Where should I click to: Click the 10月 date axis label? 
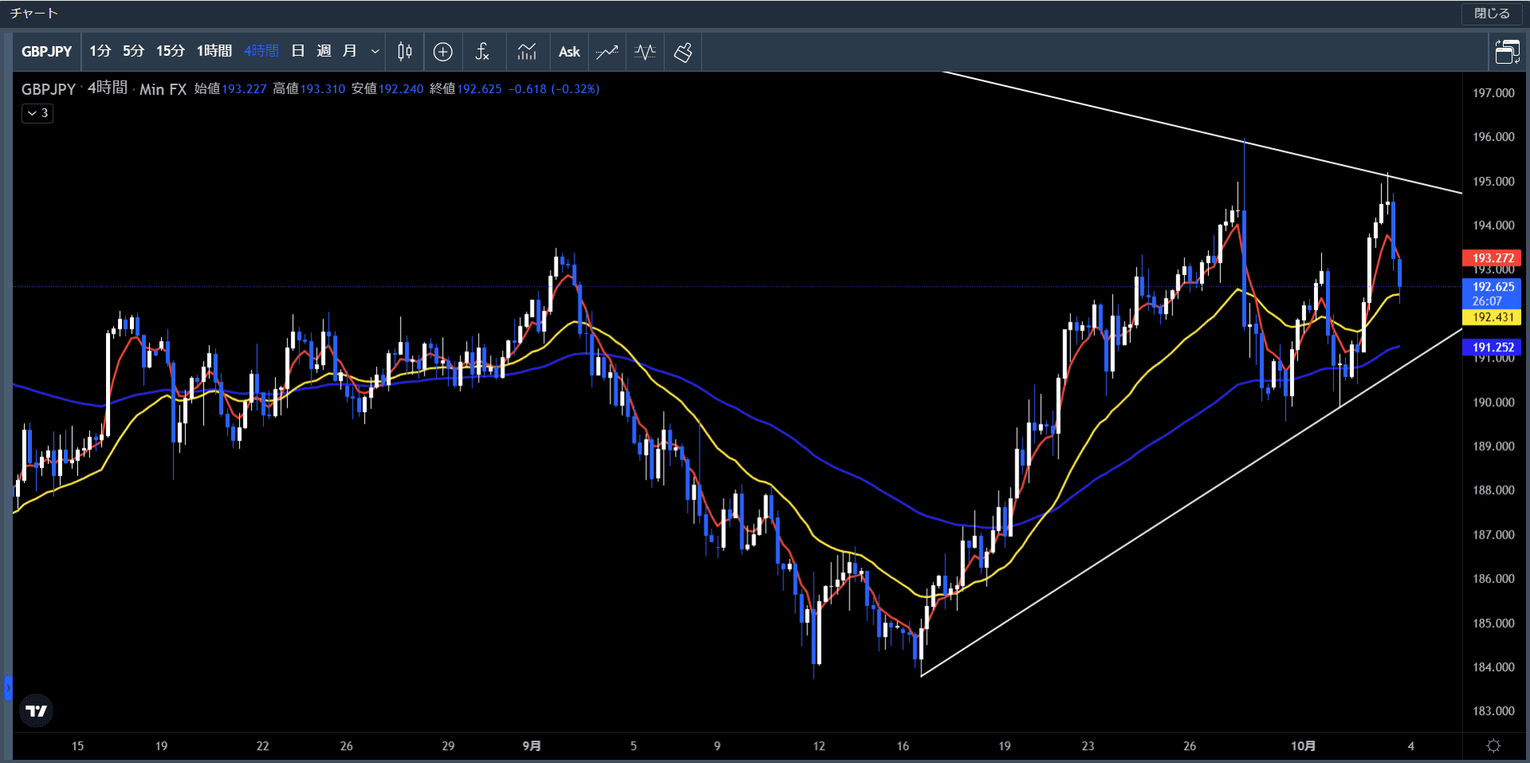pyautogui.click(x=1303, y=746)
